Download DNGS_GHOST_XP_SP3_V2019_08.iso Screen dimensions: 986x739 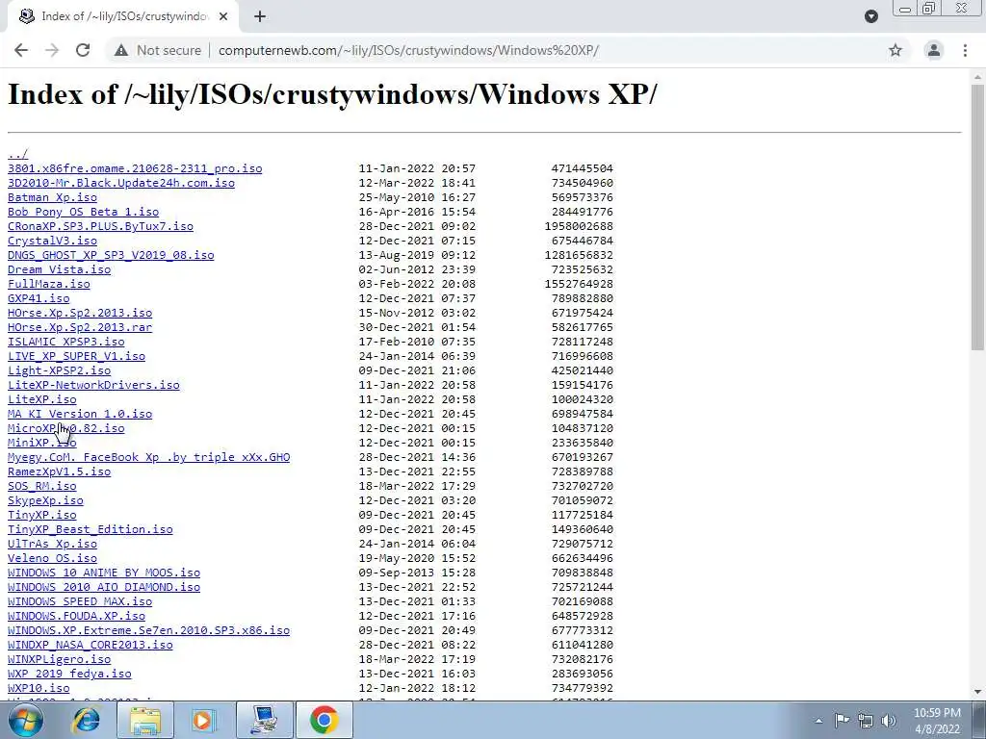[111, 255]
